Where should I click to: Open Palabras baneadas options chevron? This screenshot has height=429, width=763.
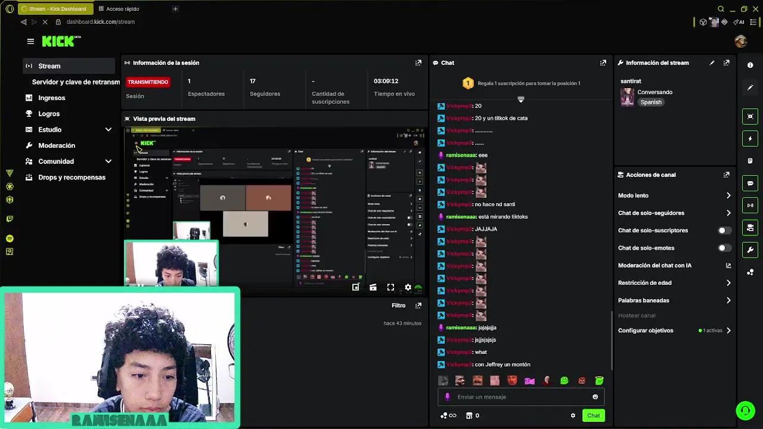[x=728, y=300]
